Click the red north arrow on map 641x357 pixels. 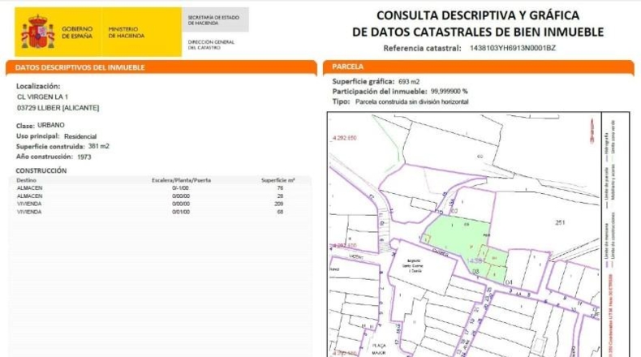(x=592, y=130)
